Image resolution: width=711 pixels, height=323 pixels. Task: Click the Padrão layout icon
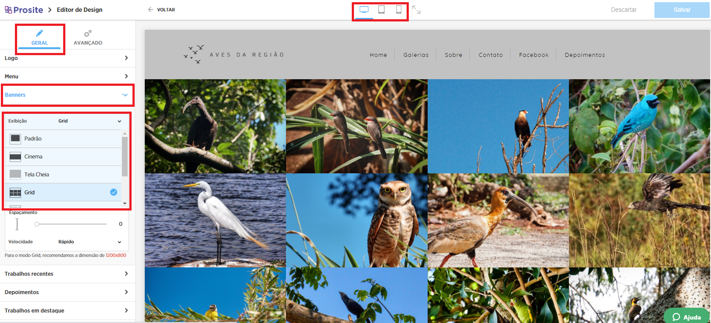[x=15, y=139]
